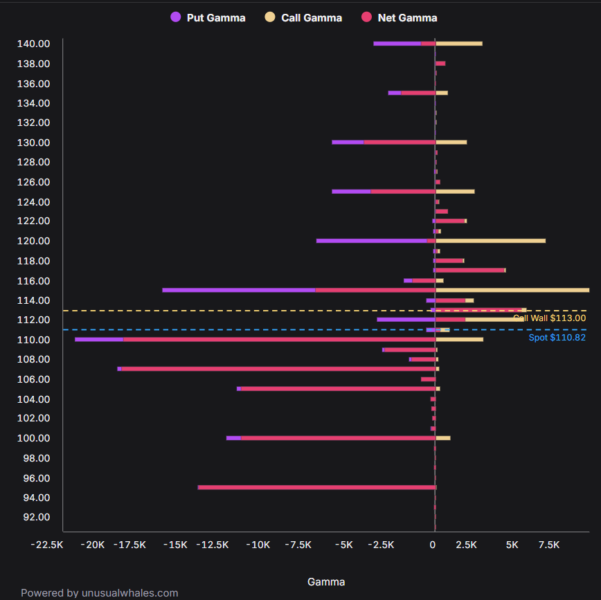The height and width of the screenshot is (600, 601).
Task: Click the 92.00 strike label on the y-axis
Action: 37,517
